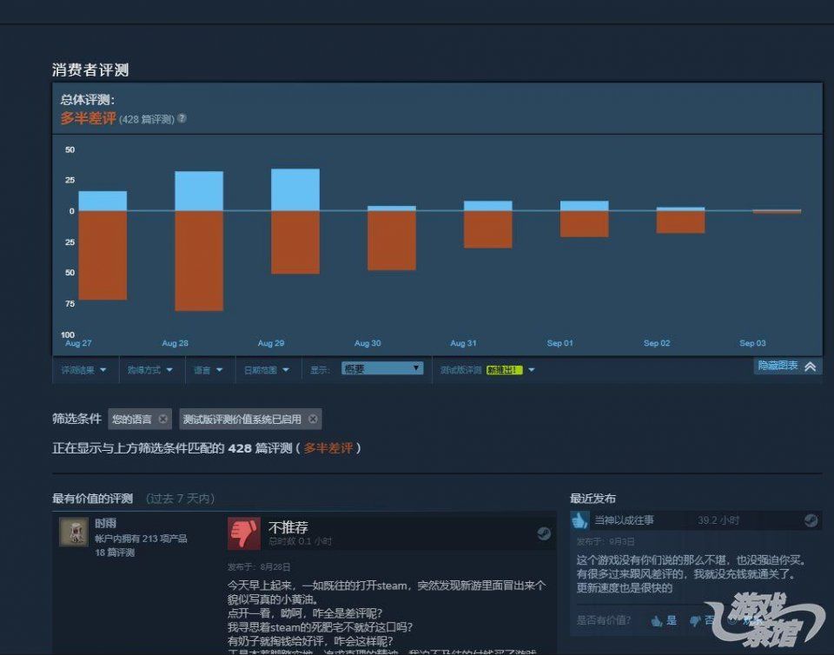Click the 39.2 小时 playtime text
The height and width of the screenshot is (655, 834).
718,520
